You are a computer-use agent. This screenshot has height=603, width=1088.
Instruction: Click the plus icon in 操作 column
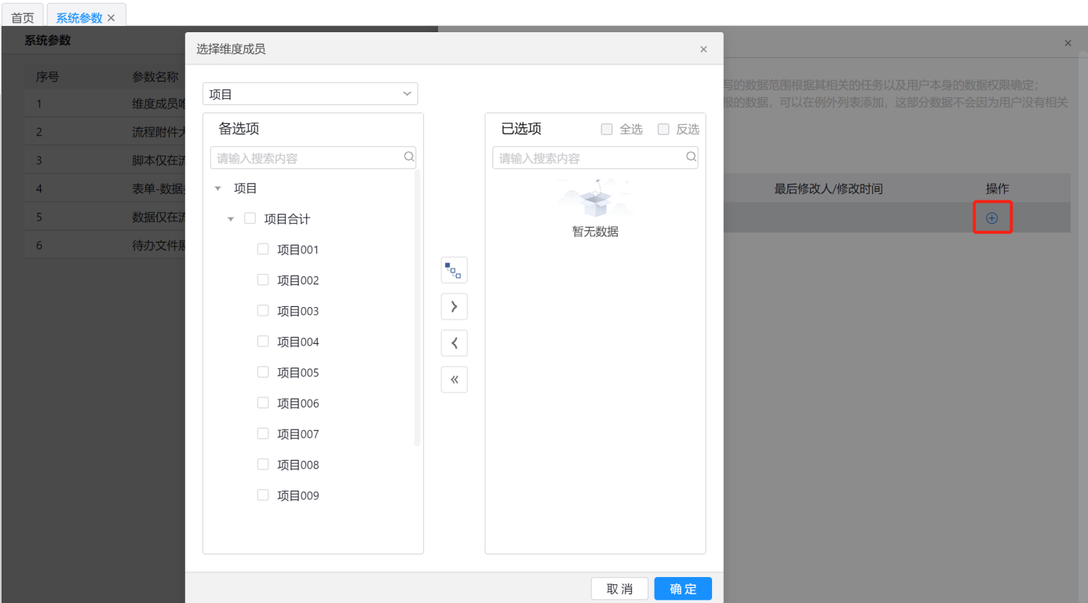pyautogui.click(x=991, y=218)
